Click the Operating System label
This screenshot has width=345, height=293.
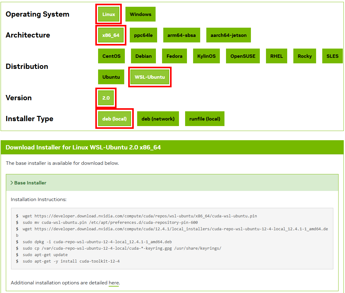point(38,14)
